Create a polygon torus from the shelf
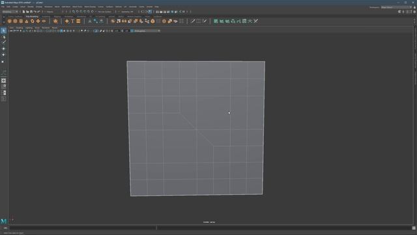This screenshot has width=417, height=235. [33, 21]
